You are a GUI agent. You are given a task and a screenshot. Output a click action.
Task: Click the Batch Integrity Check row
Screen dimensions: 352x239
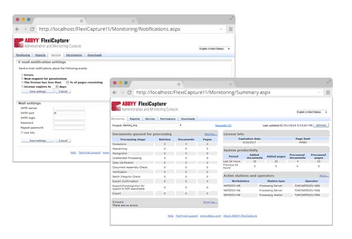tap(165, 176)
